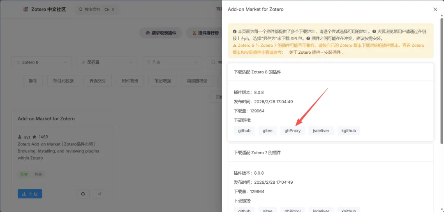Click the user icon in 作者 selector
The width and height of the screenshot is (444, 212).
(x=148, y=62)
